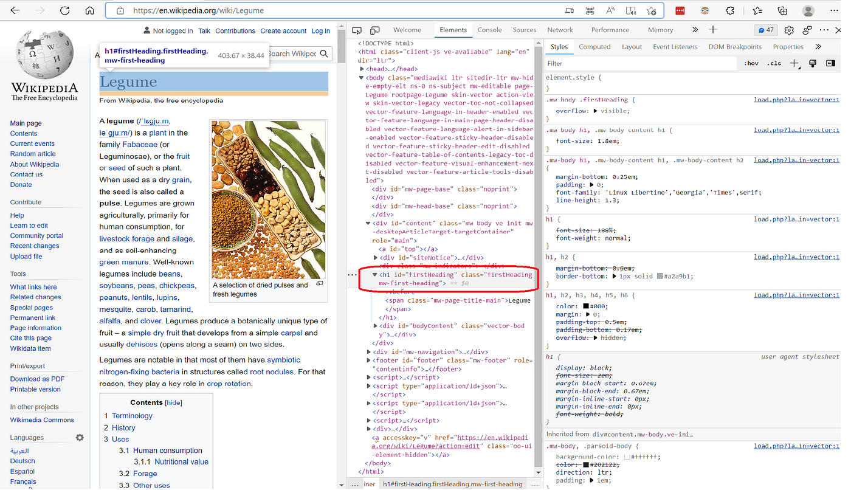Viewport: 851px width, 490px height.
Task: Hide the Contents table via hide link
Action: (174, 402)
